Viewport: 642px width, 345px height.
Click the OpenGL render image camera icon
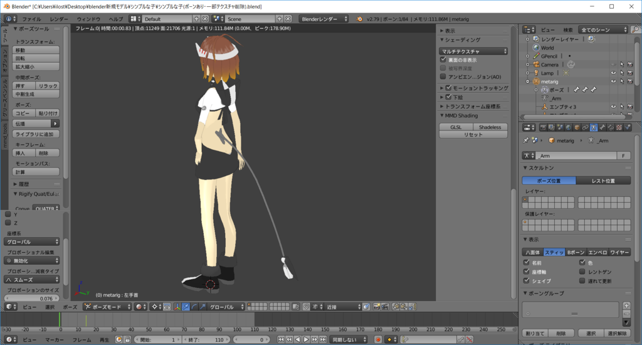[x=377, y=307]
